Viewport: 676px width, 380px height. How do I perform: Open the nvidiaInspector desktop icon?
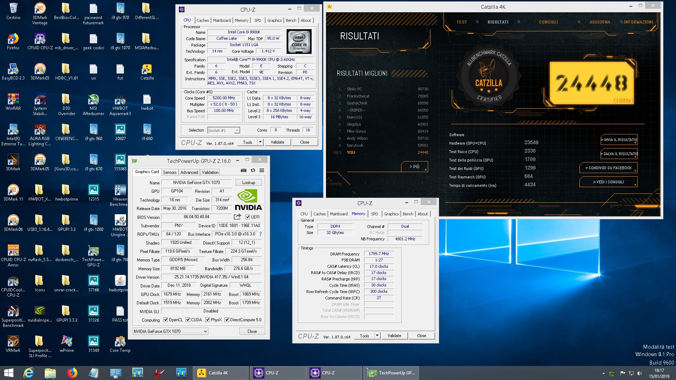(x=40, y=314)
